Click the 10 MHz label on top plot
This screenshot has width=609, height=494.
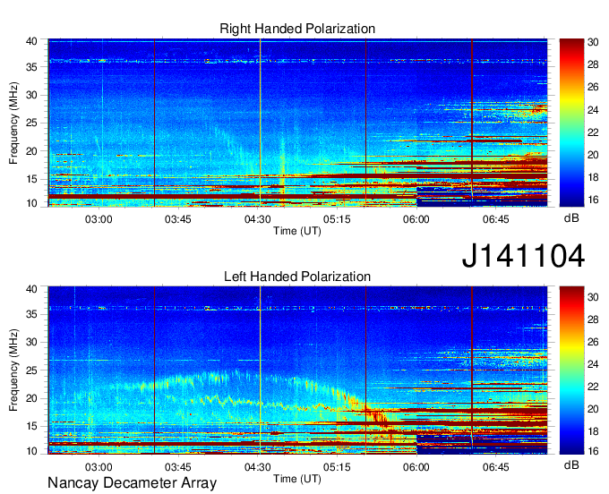point(31,203)
